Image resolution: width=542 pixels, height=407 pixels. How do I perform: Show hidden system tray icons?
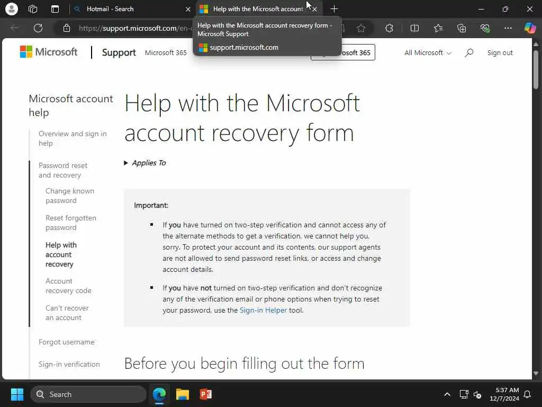[447, 394]
